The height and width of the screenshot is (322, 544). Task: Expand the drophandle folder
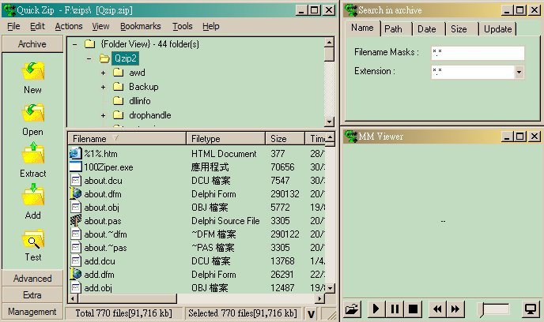click(103, 115)
